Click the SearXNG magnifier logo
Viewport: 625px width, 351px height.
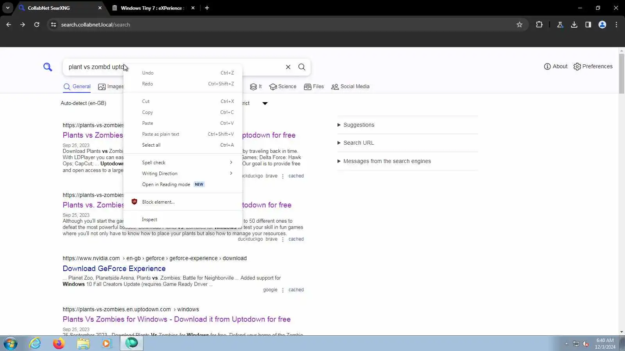coord(48,67)
